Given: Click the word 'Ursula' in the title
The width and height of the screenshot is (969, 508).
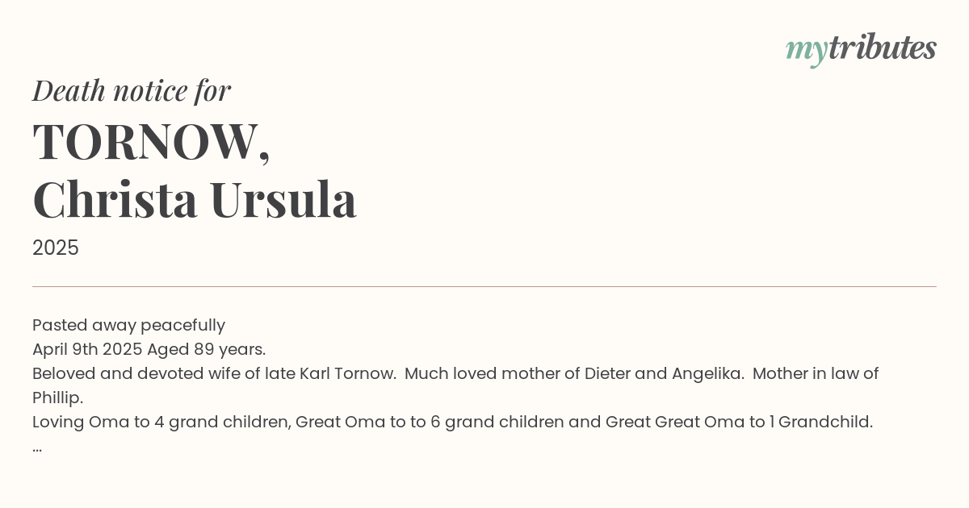Looking at the screenshot, I should [283, 199].
